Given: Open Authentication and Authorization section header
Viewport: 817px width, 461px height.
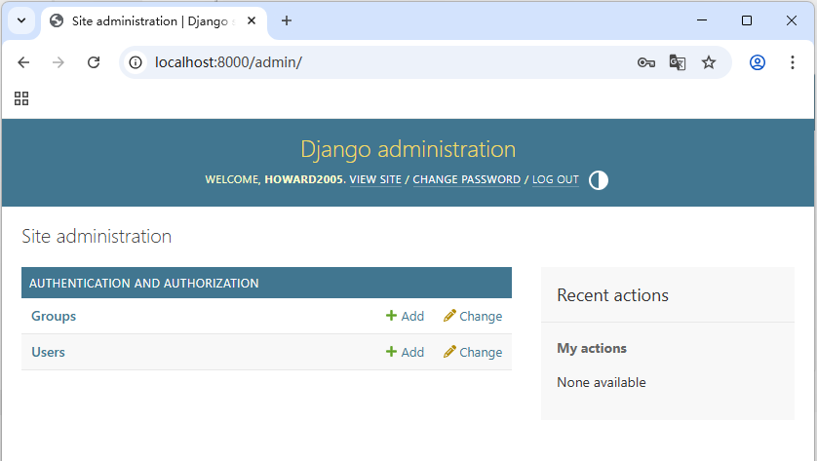Looking at the screenshot, I should [144, 283].
